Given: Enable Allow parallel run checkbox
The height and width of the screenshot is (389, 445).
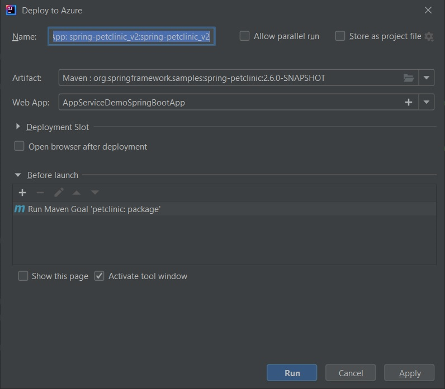Looking at the screenshot, I should coord(244,36).
